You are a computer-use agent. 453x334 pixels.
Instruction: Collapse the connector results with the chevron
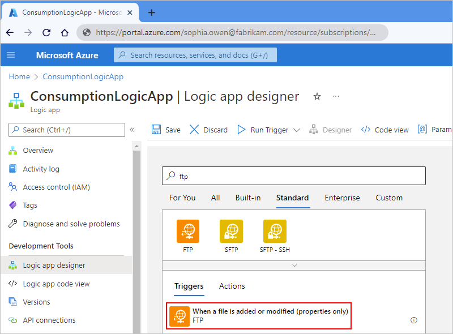(x=294, y=265)
